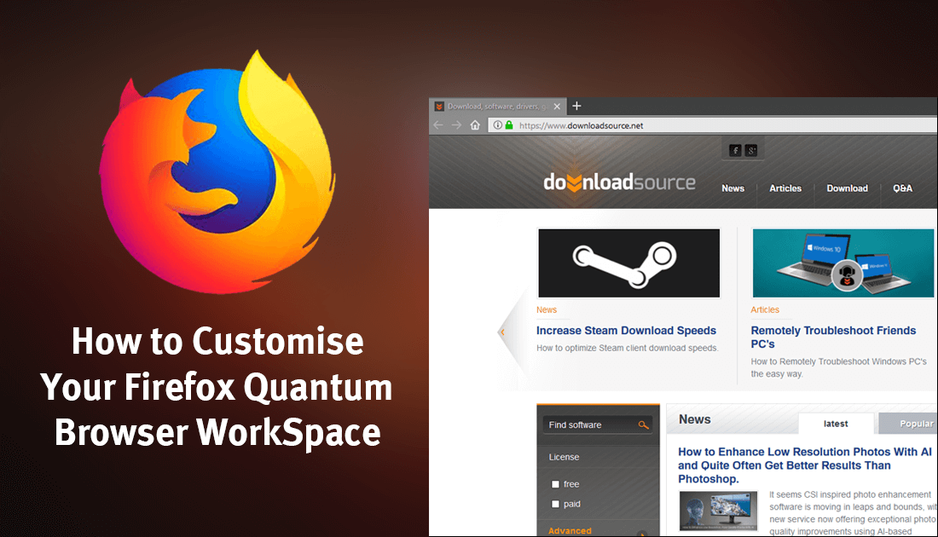Screen dimensions: 938x537
Task: Close the Download, software, drivers tab
Action: [x=557, y=107]
